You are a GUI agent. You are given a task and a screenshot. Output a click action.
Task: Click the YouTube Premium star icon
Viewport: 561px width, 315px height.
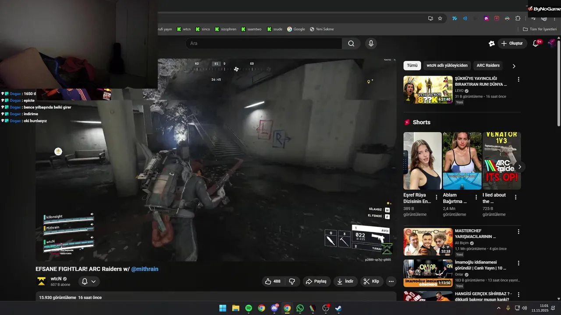pos(492,43)
